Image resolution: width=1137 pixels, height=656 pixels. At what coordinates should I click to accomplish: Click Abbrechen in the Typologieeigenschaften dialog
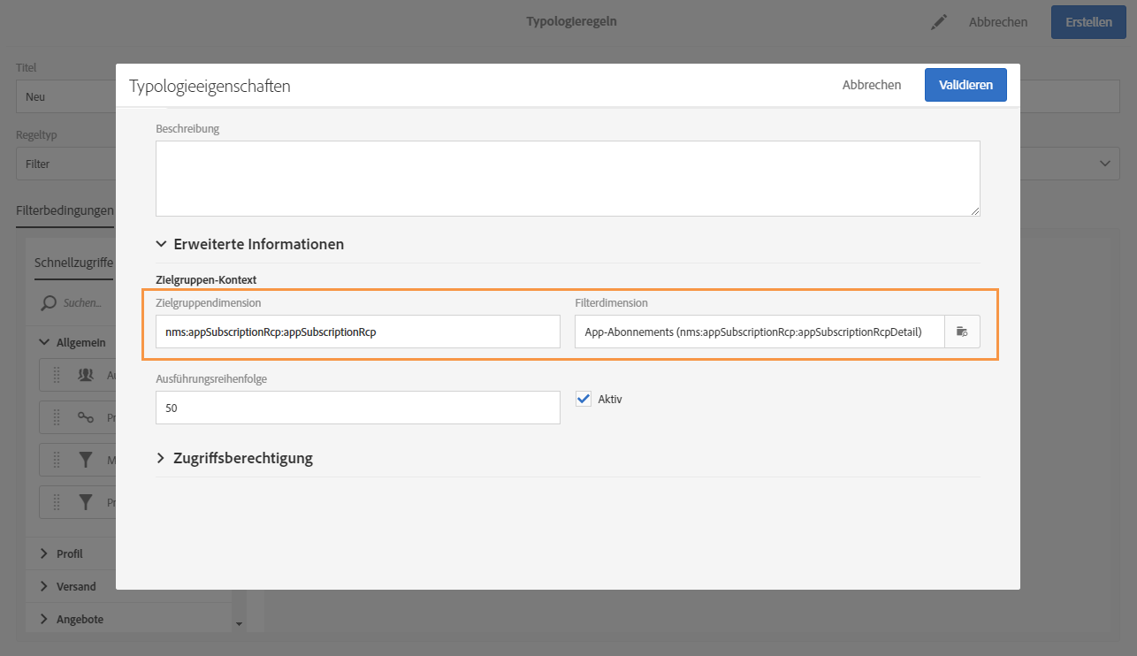point(871,85)
